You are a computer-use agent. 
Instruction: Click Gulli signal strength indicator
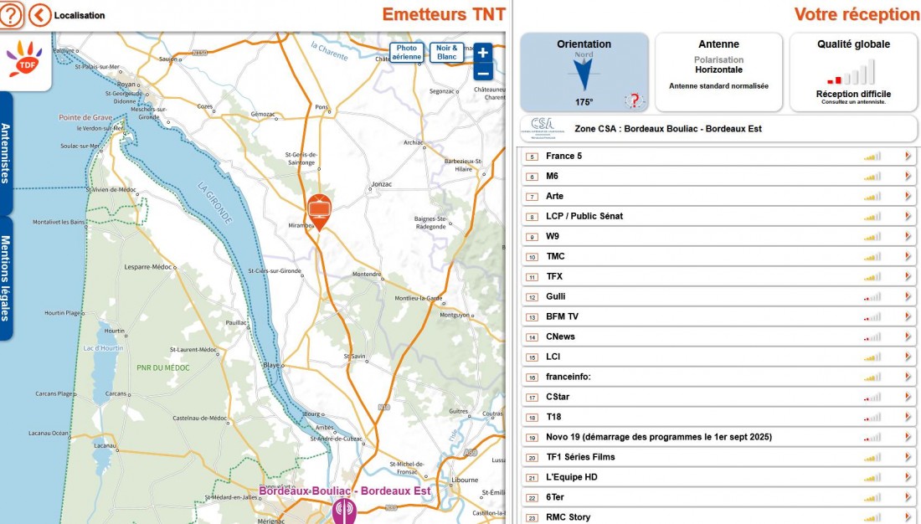872,296
